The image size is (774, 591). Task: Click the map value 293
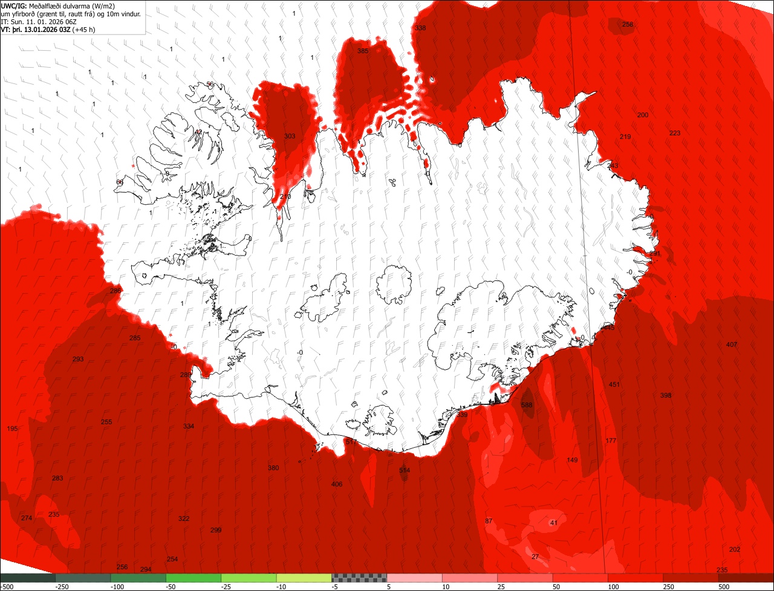point(78,359)
